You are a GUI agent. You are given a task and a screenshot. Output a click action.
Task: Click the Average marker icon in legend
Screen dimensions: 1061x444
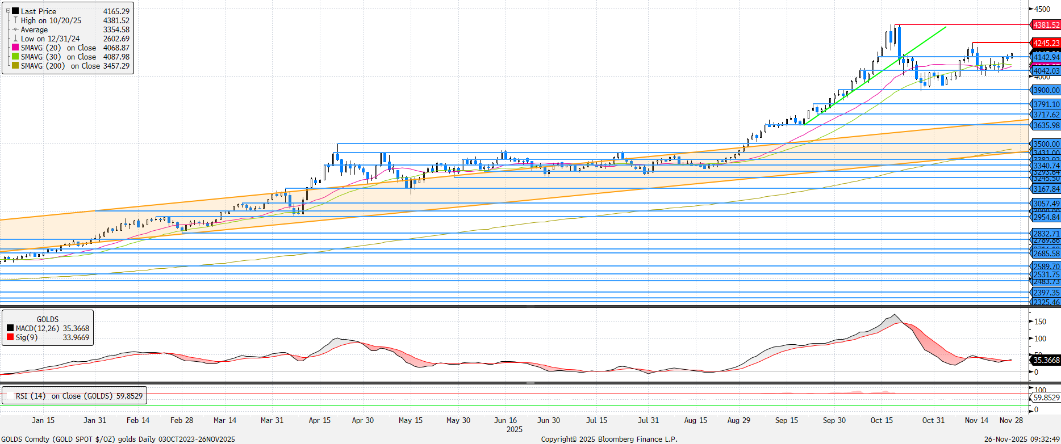tap(15, 29)
